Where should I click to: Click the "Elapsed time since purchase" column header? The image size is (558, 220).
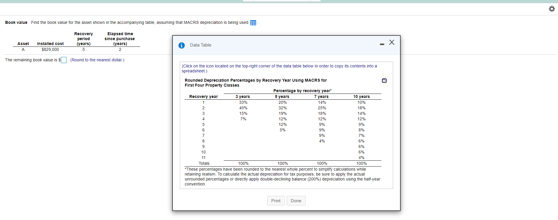pyautogui.click(x=120, y=39)
